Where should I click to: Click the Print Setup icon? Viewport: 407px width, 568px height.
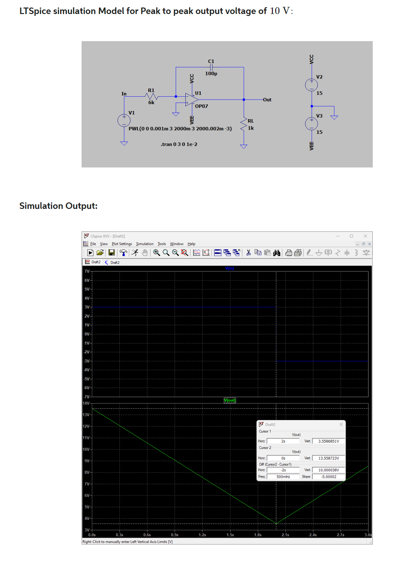click(x=298, y=253)
